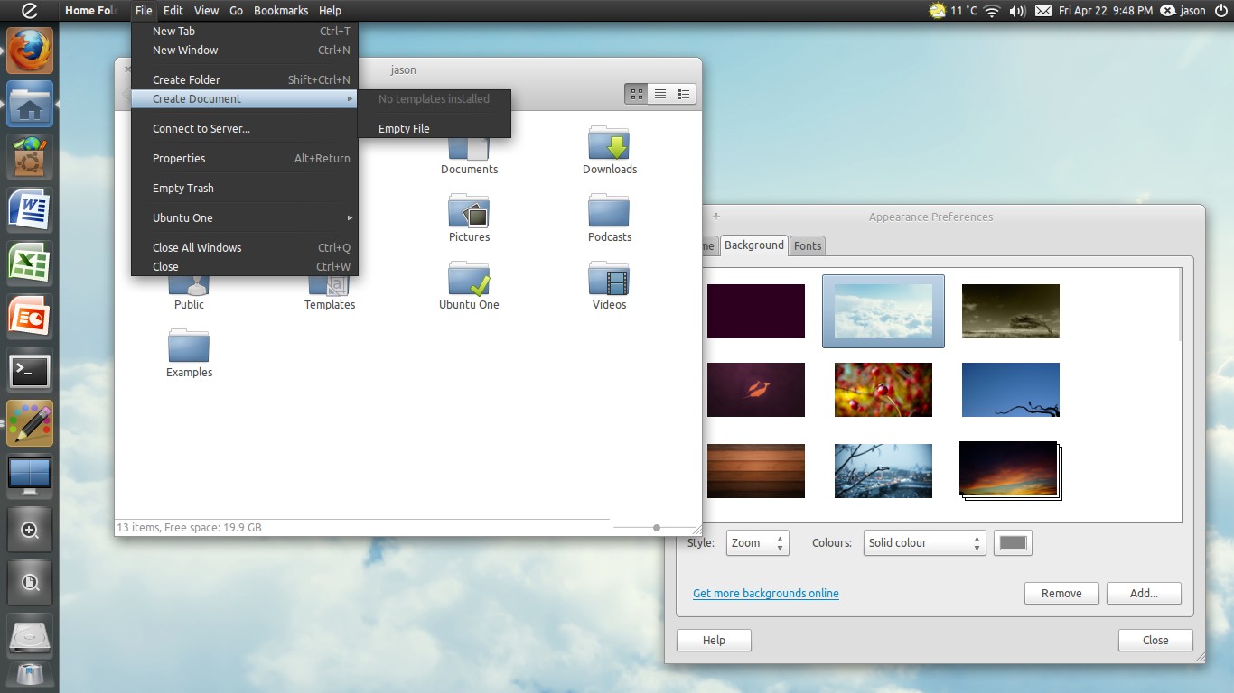The width and height of the screenshot is (1234, 693).
Task: Click the Add... button for backgrounds
Action: tap(1144, 594)
